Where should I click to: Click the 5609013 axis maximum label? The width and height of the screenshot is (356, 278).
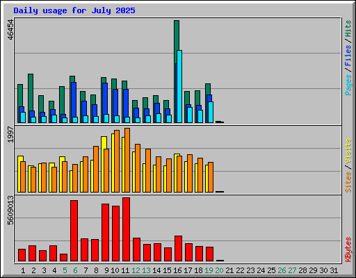point(10,211)
